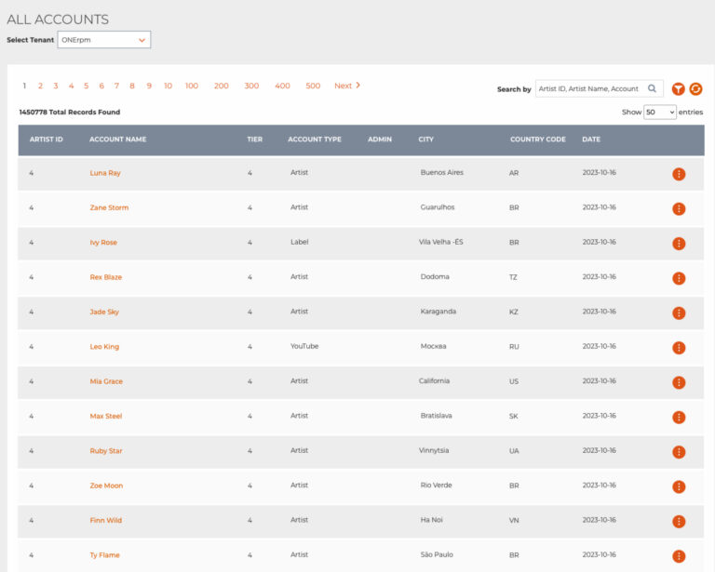Open actions menu for Zoe Moon row
Screen dimensions: 715x572
pos(679,486)
